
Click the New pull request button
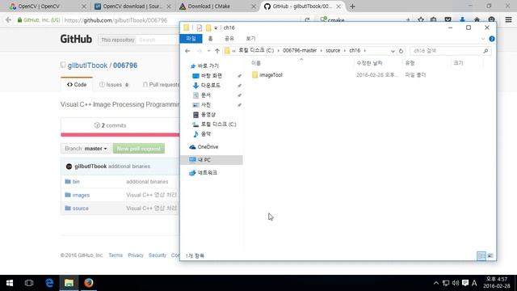[138, 149]
